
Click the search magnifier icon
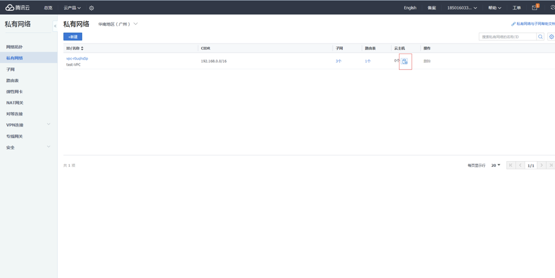pos(540,37)
